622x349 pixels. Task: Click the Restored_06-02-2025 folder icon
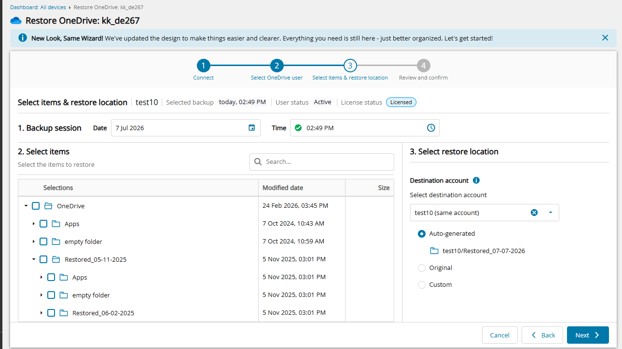point(64,313)
